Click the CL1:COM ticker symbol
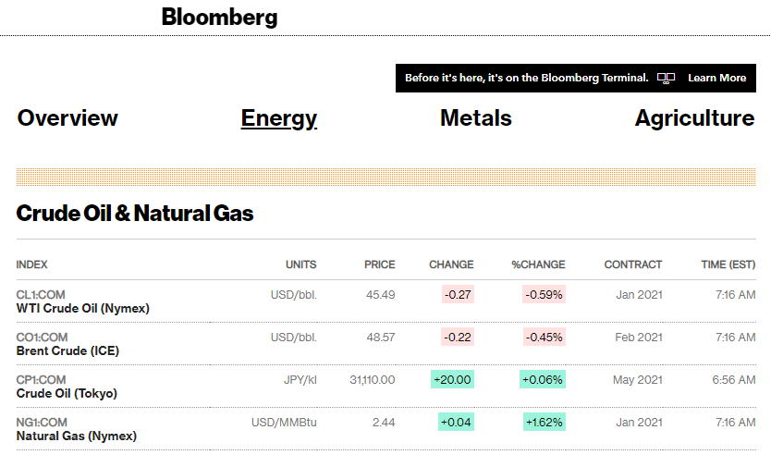This screenshot has height=467, width=771. 42,295
